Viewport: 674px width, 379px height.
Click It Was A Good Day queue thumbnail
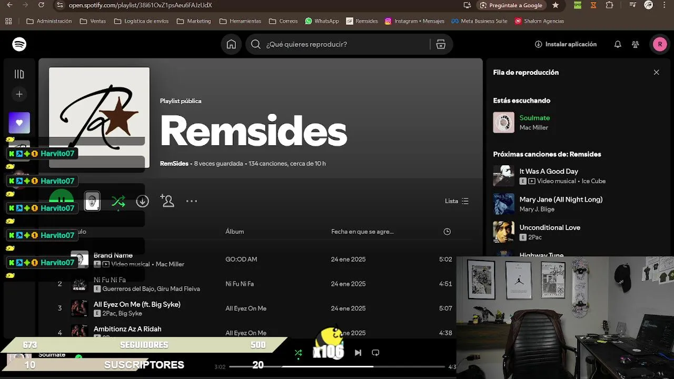click(x=503, y=176)
